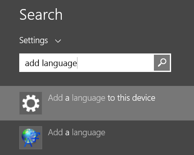Expand the Settings scope chevron arrow
This screenshot has height=155, width=194.
tap(58, 41)
